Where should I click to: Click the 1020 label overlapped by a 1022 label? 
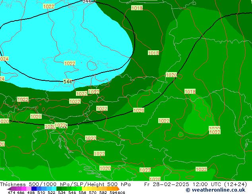(50, 127)
